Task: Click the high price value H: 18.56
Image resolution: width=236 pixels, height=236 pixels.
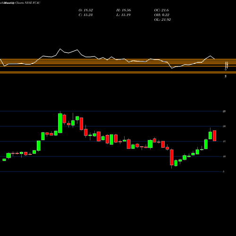Action: pos(124,10)
